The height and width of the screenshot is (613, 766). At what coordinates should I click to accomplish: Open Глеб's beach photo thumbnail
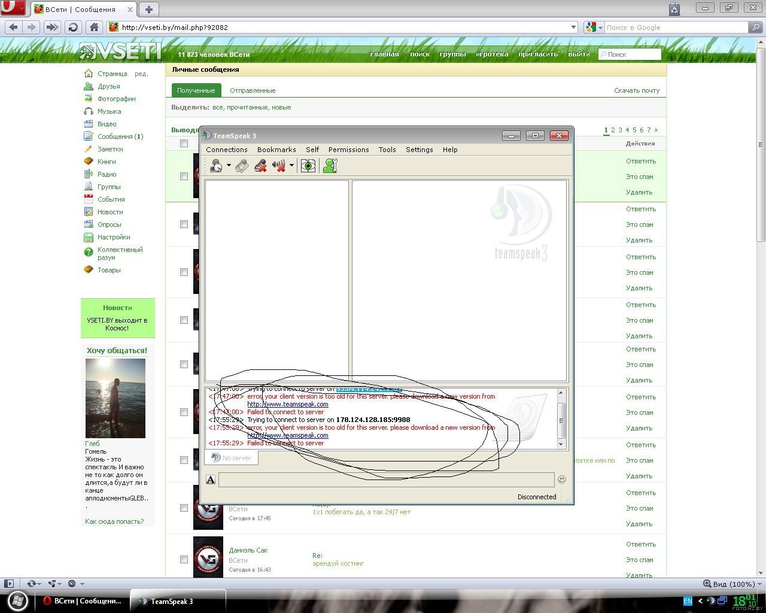pyautogui.click(x=115, y=398)
